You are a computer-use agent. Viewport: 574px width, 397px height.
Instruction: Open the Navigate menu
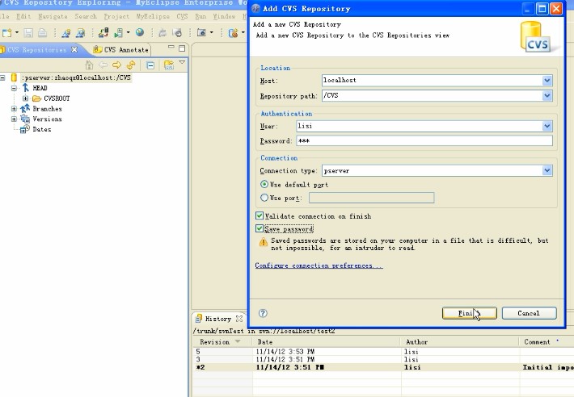(53, 16)
